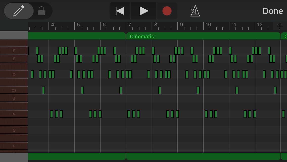Tap Done to close the editor
Viewport: 287px width, 162px height.
(273, 11)
